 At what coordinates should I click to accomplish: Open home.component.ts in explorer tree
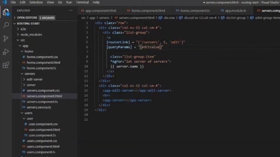click(41, 68)
